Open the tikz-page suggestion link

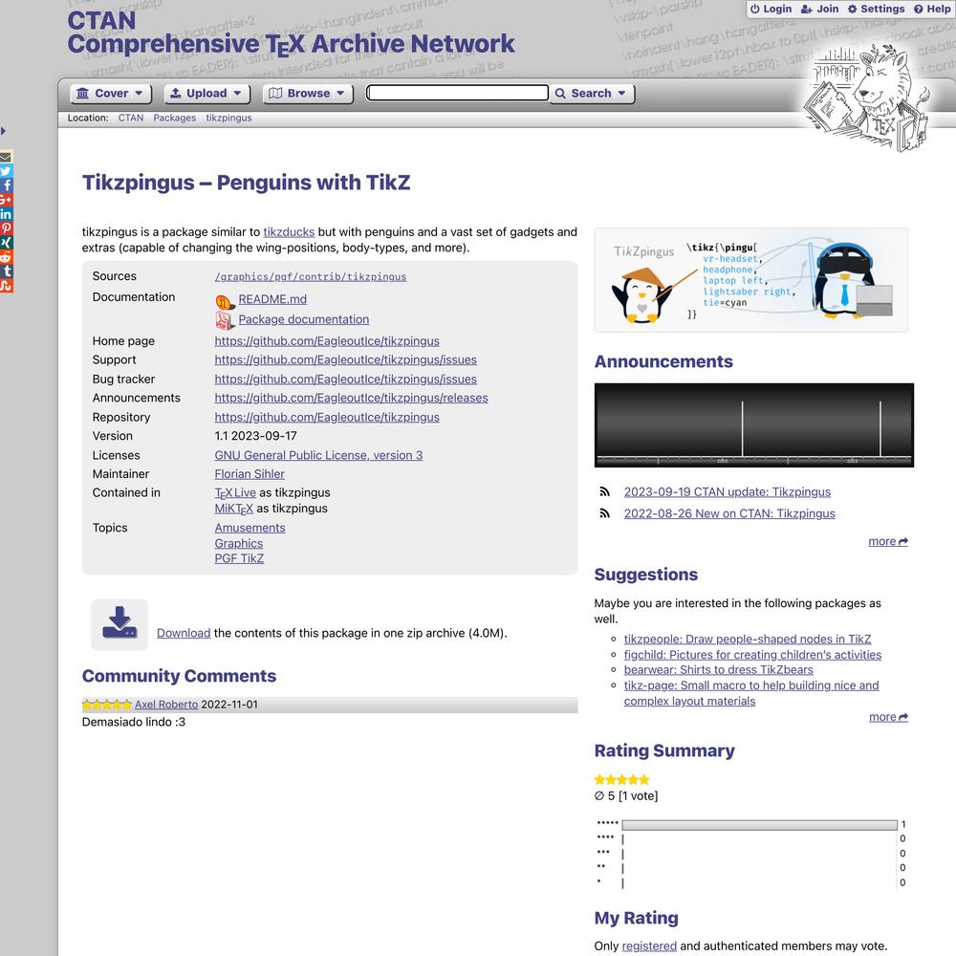click(751, 693)
